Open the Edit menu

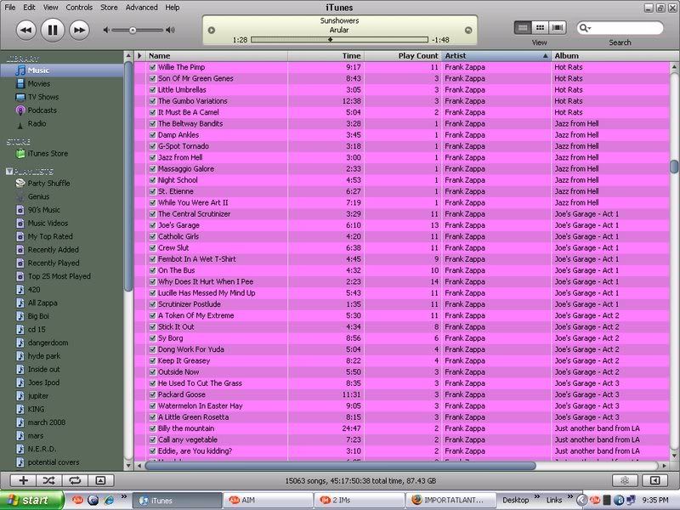point(29,8)
